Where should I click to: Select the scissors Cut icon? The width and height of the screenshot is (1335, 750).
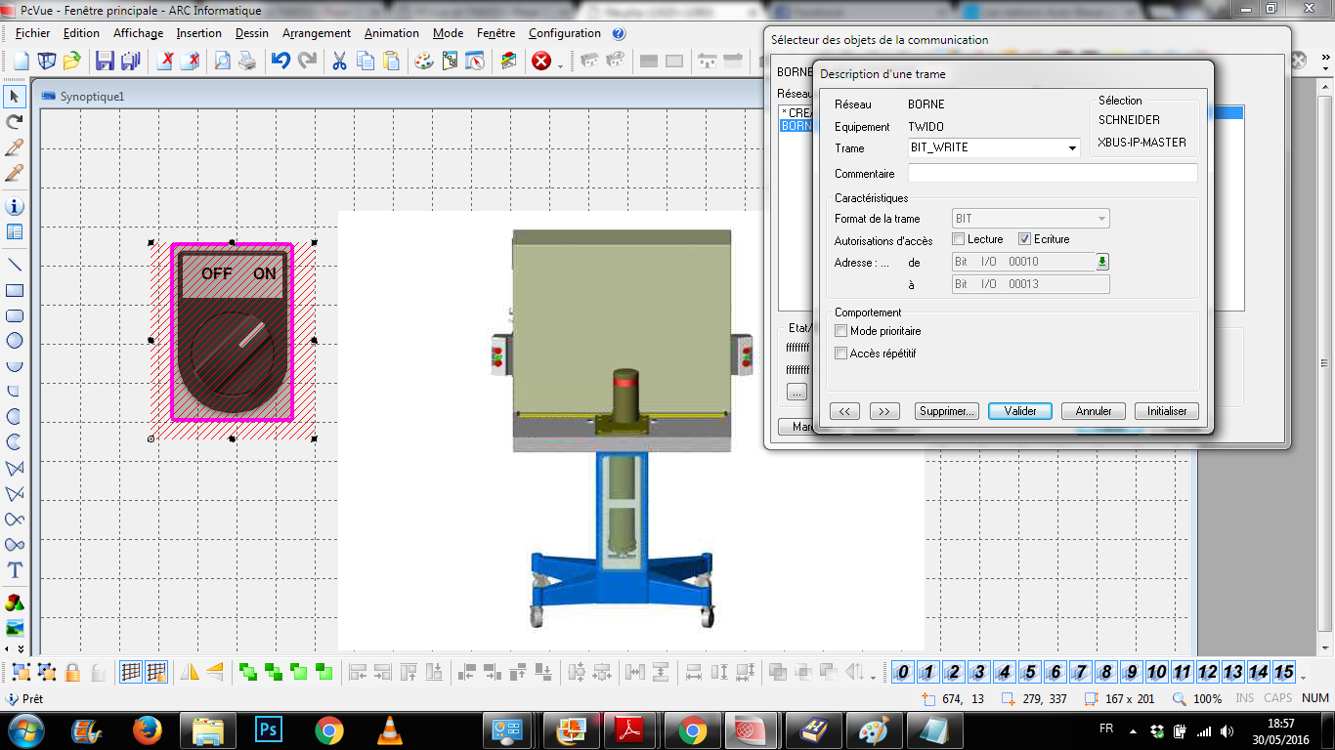pos(339,61)
